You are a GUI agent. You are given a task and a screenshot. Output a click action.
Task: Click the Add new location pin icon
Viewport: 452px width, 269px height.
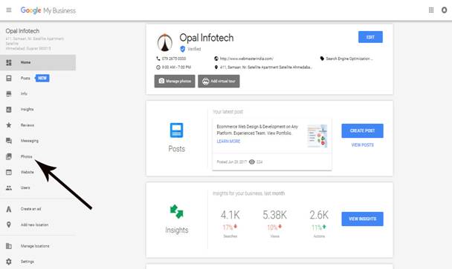[9, 225]
